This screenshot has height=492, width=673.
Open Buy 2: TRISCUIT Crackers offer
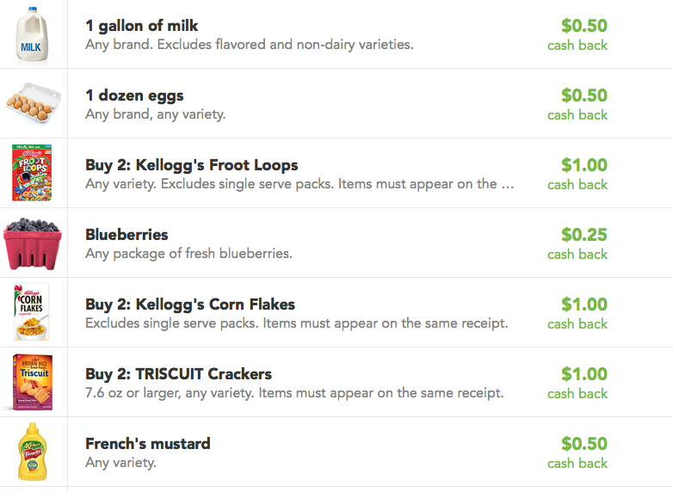(178, 374)
